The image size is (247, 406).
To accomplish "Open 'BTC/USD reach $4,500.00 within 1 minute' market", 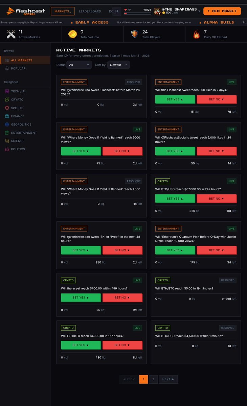I will coord(189,336).
